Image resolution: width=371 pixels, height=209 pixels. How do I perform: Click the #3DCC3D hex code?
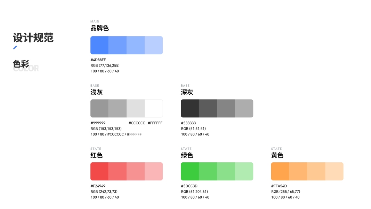pos(189,186)
